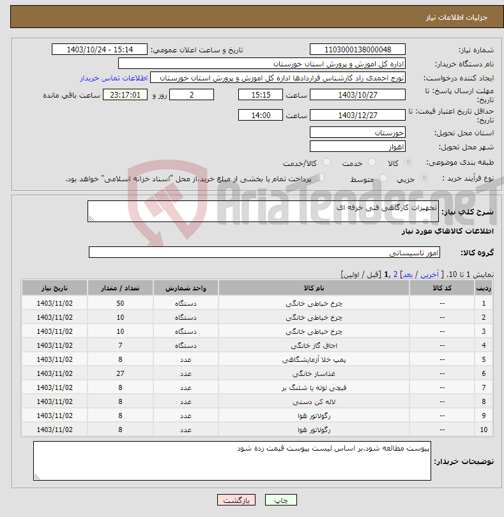Toggle the اسناد خزانه اسلامی payment checkbox
The height and width of the screenshot is (517, 504).
click(x=320, y=177)
